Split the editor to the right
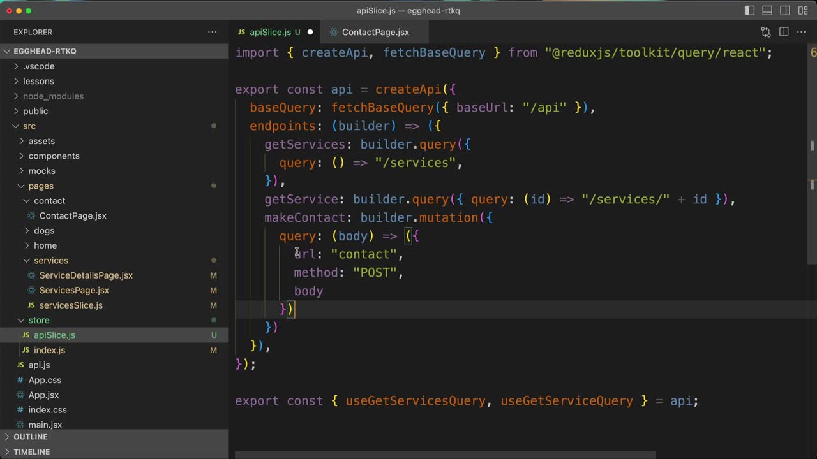This screenshot has height=459, width=817. click(784, 32)
